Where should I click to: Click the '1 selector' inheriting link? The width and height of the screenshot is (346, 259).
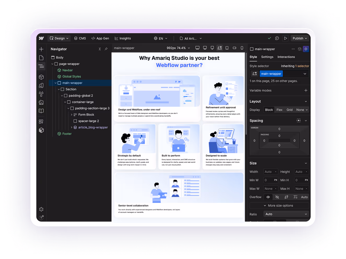[x=302, y=66]
